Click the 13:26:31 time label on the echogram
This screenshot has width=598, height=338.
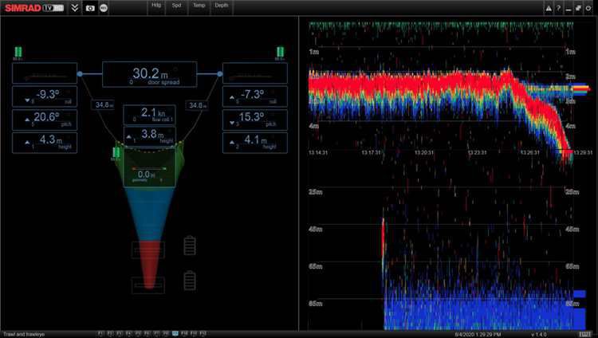pyautogui.click(x=529, y=152)
